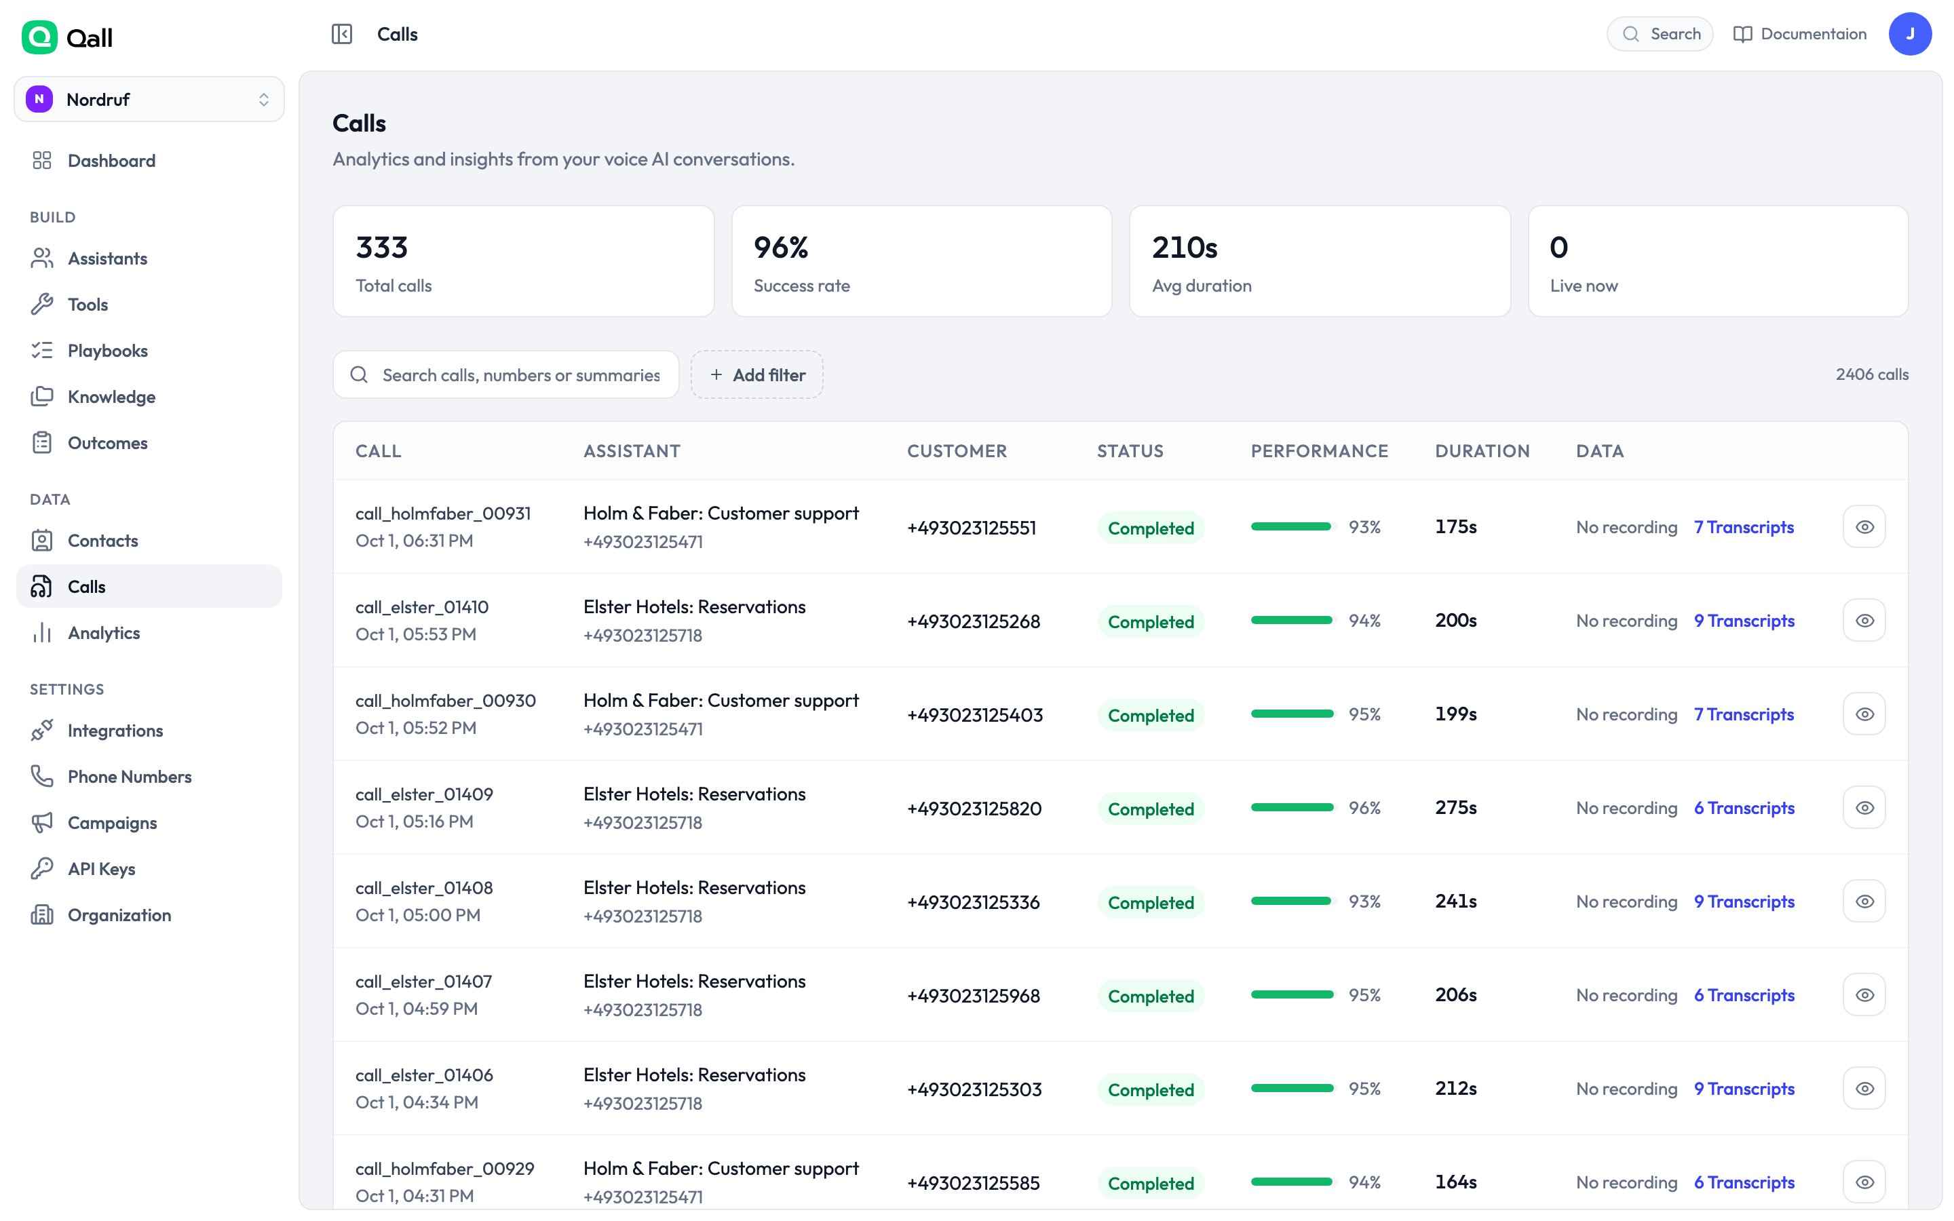
Task: Show call_holmfaber_00930 via eye button
Action: click(1864, 714)
